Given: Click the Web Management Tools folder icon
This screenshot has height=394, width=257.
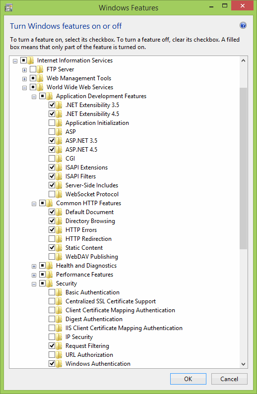Looking at the screenshot, I should pyautogui.click(x=40, y=78).
